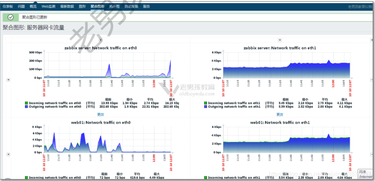This screenshot has height=181, width=375.
Task: Click the 13.93 Kbps latest value
Action: (109, 103)
